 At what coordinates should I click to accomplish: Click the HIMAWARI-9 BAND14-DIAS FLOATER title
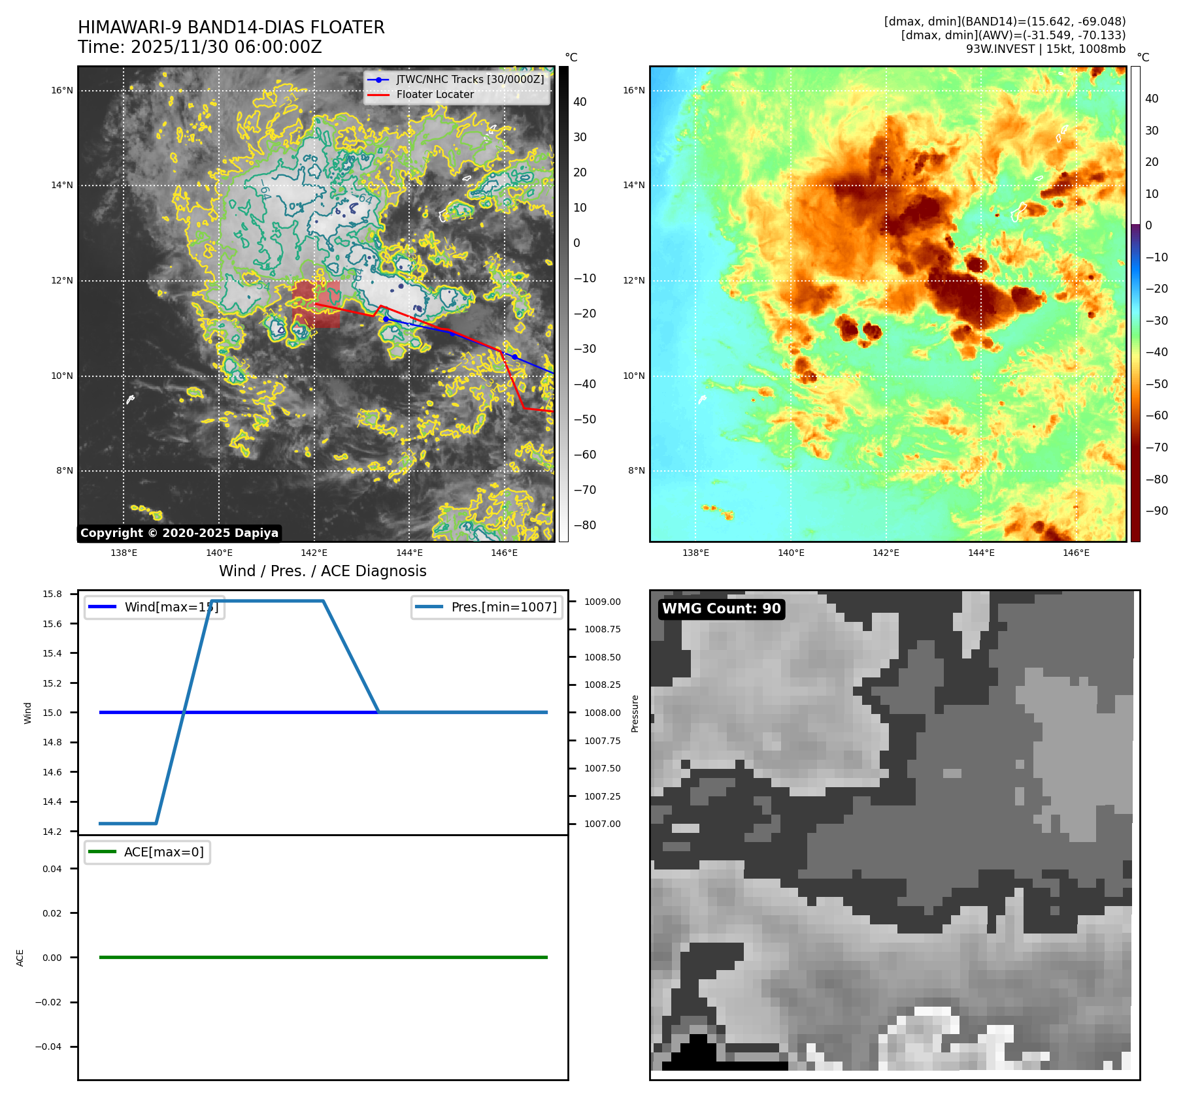231,27
